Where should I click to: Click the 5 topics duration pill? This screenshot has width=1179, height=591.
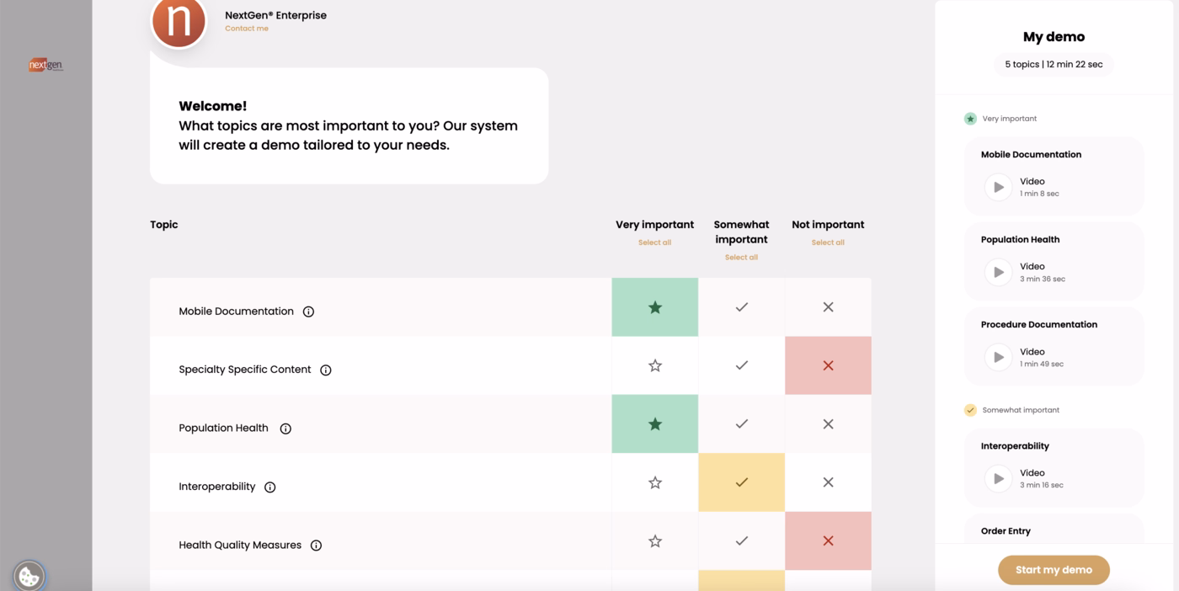coord(1054,65)
